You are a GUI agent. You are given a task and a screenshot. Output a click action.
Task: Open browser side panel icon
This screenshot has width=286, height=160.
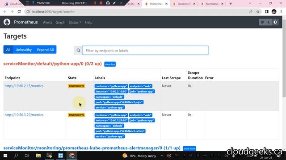[x=267, y=12]
